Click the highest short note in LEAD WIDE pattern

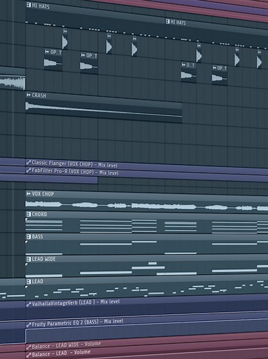tap(152, 263)
